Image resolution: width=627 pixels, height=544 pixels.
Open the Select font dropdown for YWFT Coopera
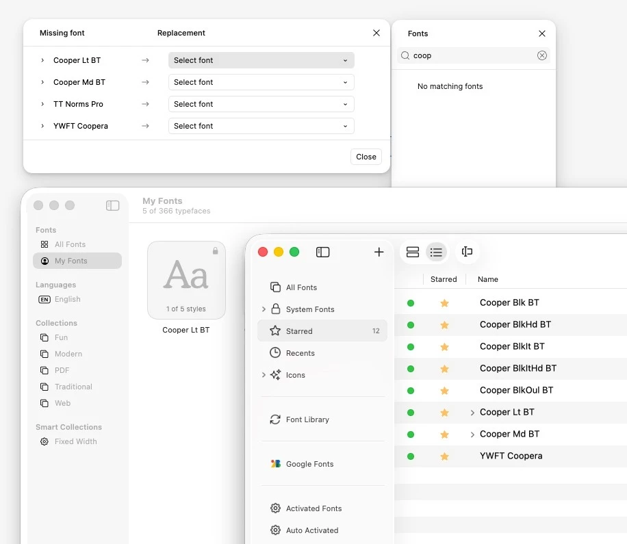[261, 126]
